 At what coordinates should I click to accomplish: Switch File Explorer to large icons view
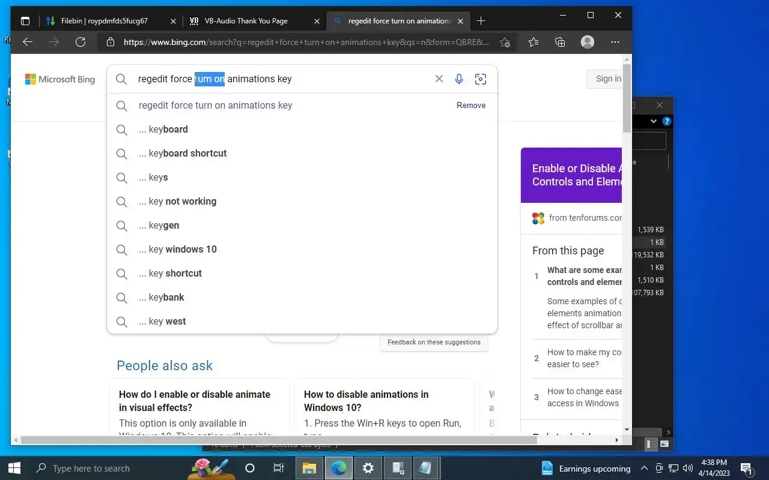(x=664, y=445)
